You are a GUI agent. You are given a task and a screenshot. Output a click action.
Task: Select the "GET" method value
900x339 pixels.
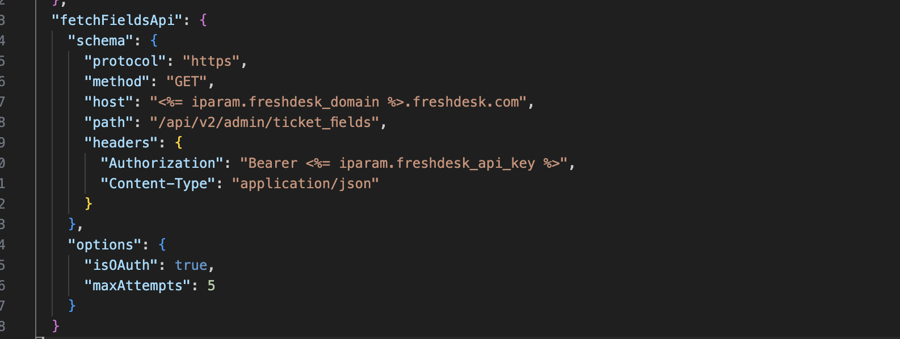point(187,82)
